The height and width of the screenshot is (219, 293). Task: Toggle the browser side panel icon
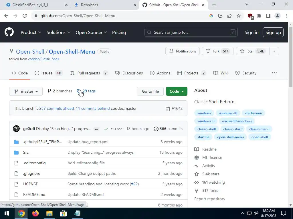pyautogui.click(x=268, y=16)
